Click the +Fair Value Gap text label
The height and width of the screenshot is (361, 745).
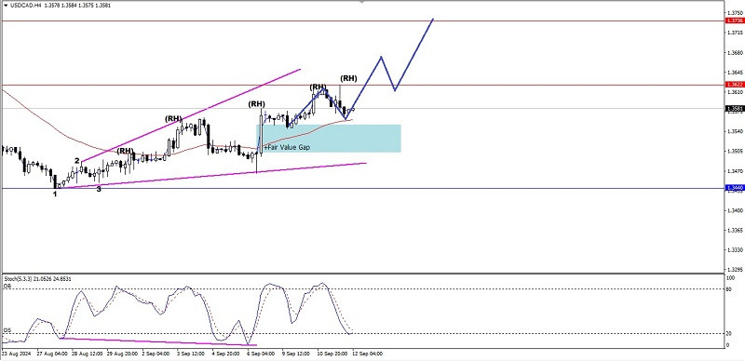(287, 148)
